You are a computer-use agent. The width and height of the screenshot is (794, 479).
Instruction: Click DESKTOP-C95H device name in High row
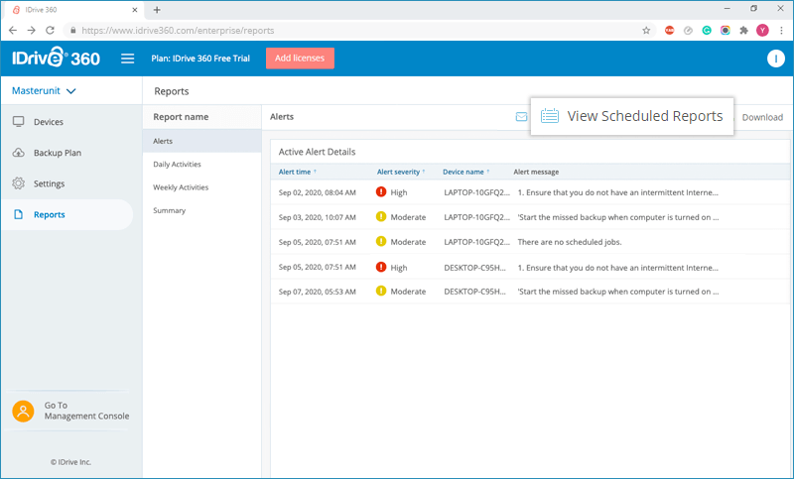tap(475, 268)
